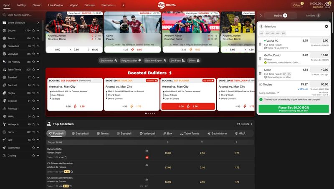The width and height of the screenshot is (334, 189).
Task: Go to the Casino section
Action: point(37,5)
